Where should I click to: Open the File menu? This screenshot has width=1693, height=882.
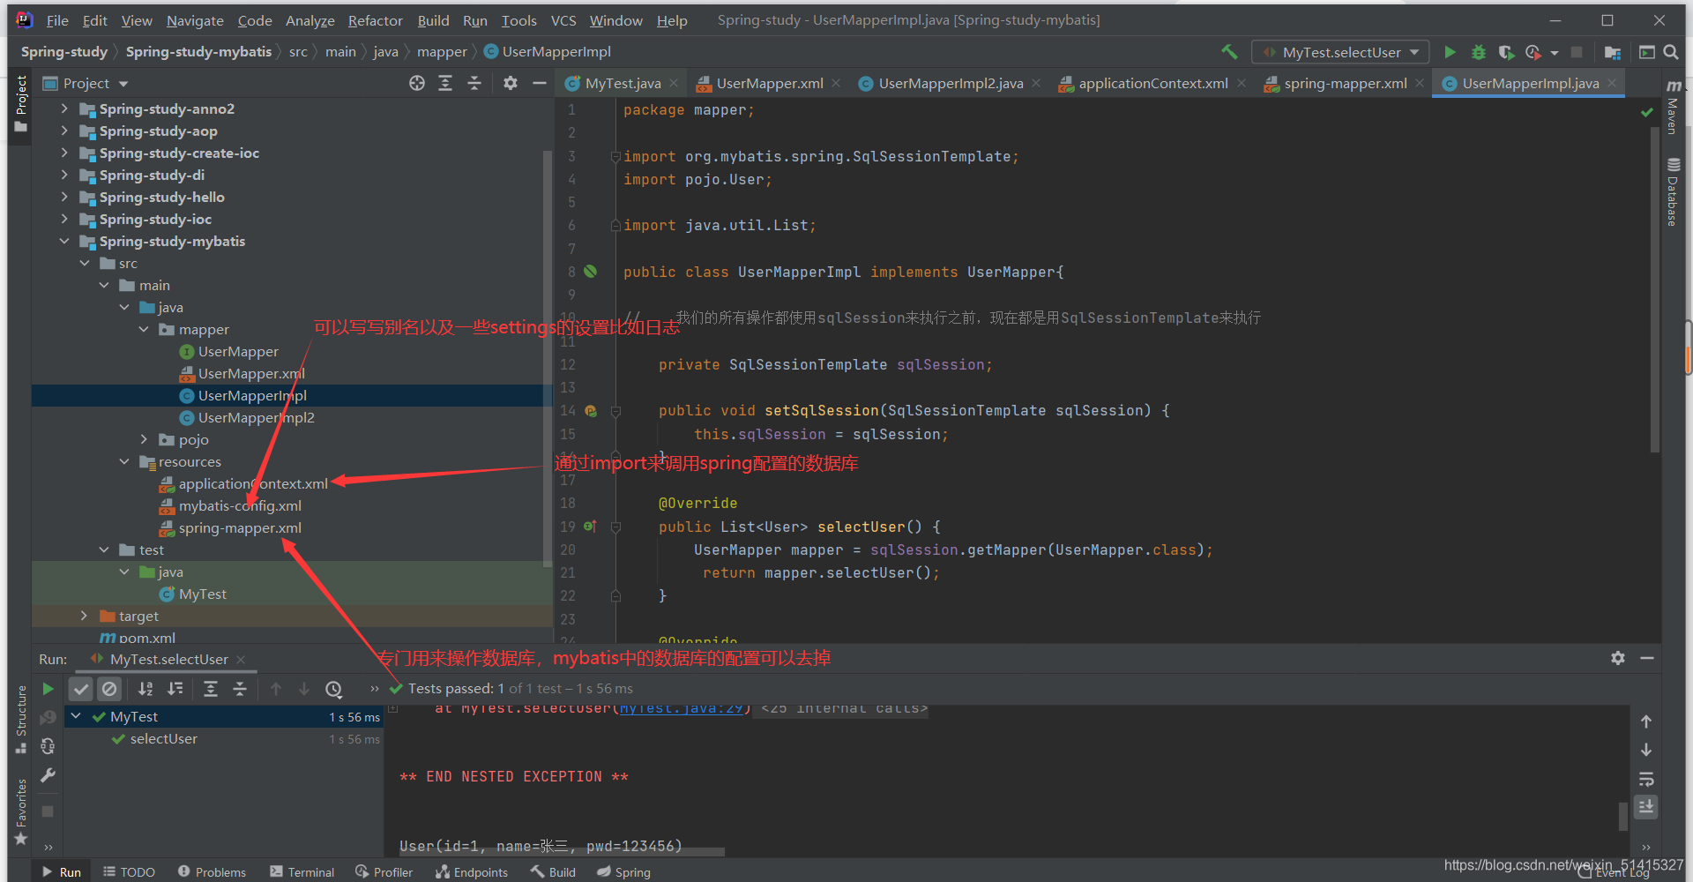[x=57, y=20]
